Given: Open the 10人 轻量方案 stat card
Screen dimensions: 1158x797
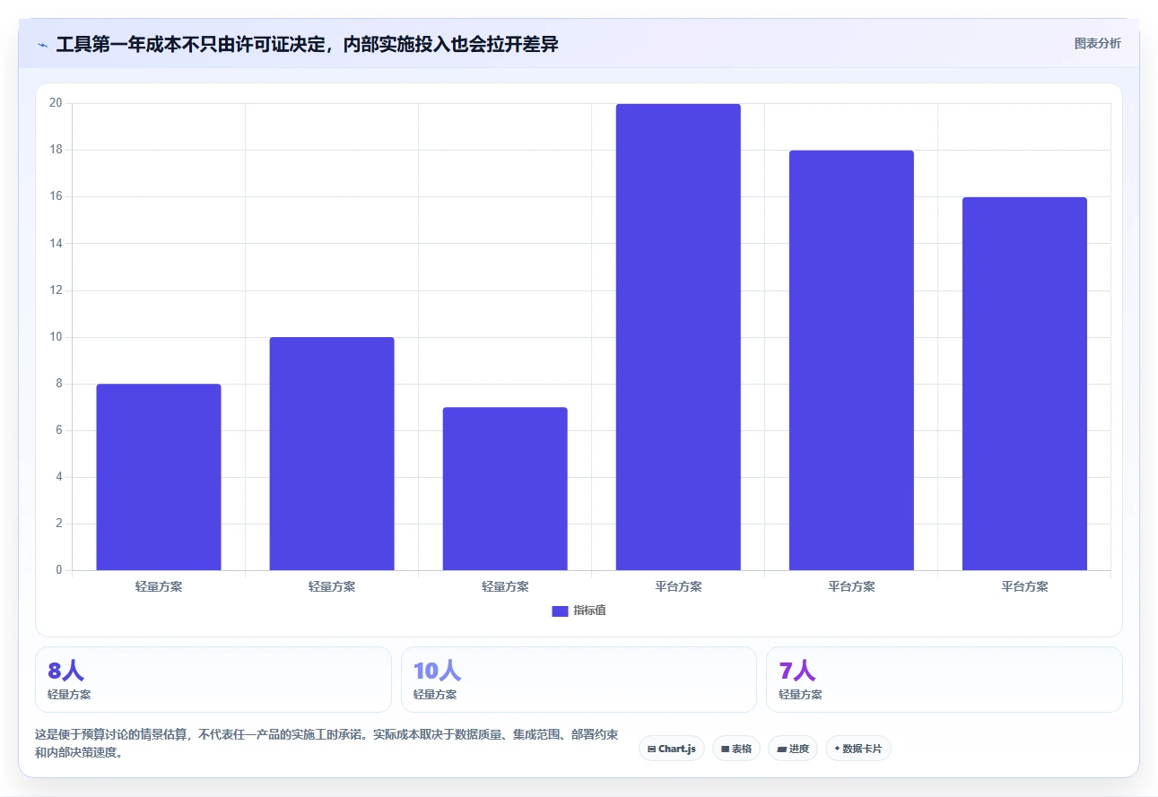Looking at the screenshot, I should tap(579, 680).
